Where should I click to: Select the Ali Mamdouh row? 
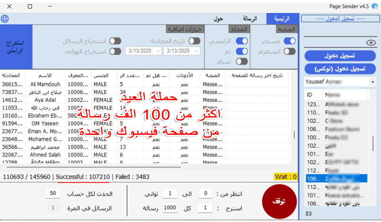tap(145, 85)
